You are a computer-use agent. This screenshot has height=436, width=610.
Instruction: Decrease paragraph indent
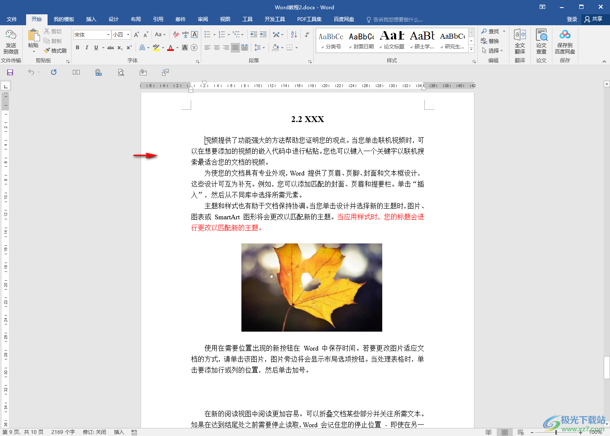coord(254,35)
